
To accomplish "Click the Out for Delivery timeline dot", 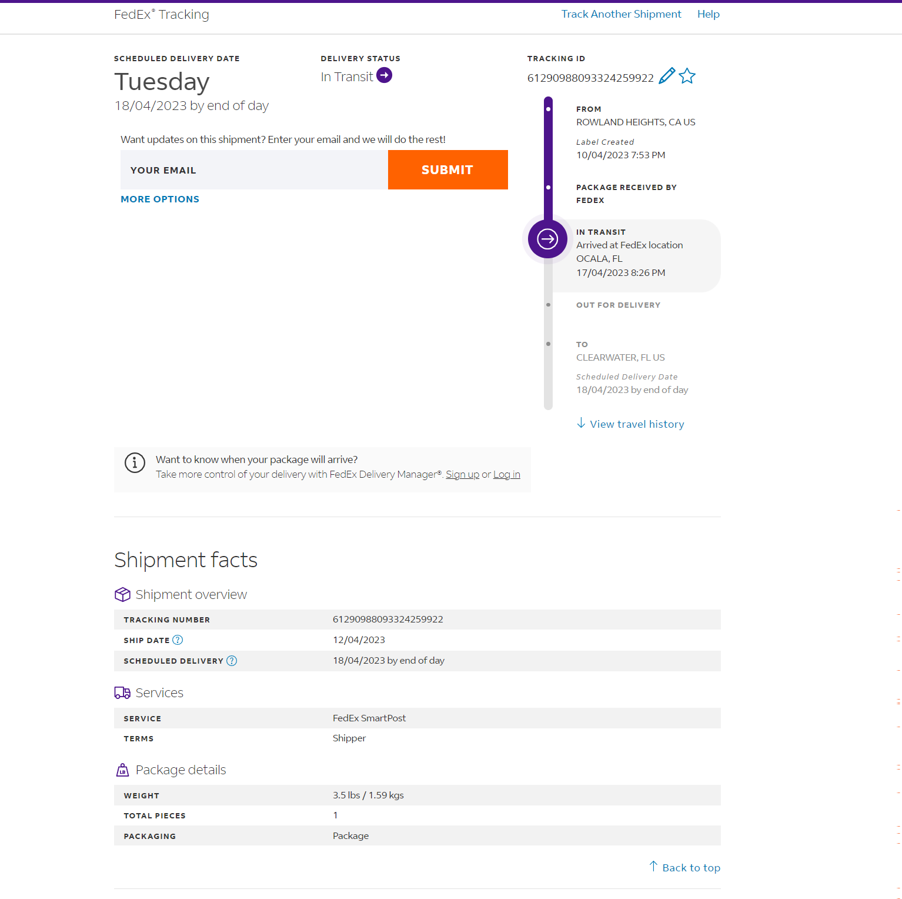I will [x=548, y=305].
